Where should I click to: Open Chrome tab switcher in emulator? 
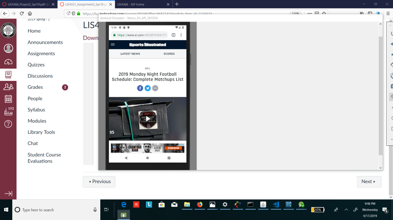pos(173,35)
